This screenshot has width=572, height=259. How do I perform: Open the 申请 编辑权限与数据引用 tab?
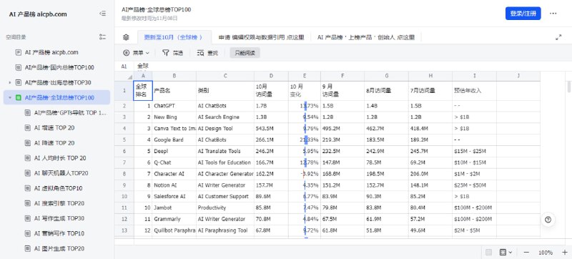tap(261, 37)
